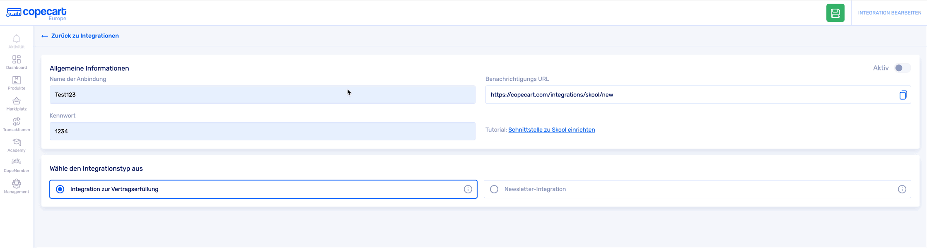Open the Schnittstelle zu Skool einrichten tutorial
Screen dimensions: 927x248
551,130
